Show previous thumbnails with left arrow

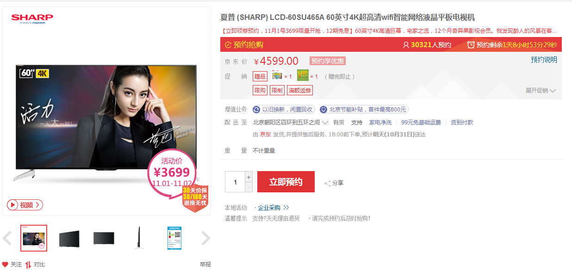7,238
